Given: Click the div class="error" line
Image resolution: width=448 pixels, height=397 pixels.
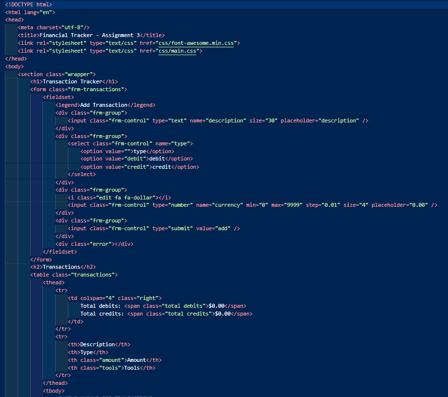Looking at the screenshot, I should point(94,244).
